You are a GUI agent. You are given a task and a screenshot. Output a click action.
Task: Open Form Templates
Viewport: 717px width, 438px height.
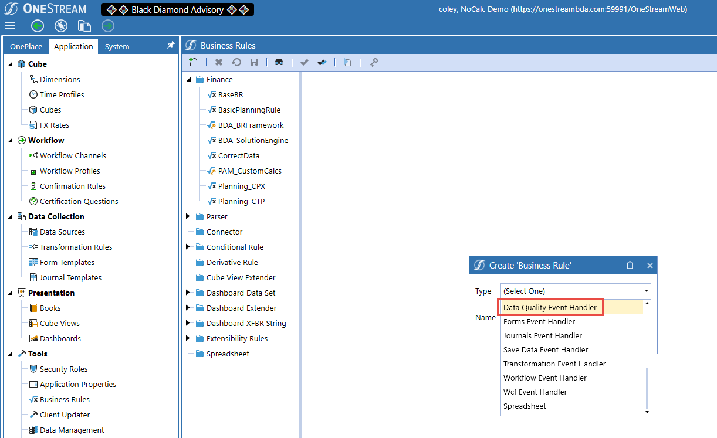(x=67, y=262)
